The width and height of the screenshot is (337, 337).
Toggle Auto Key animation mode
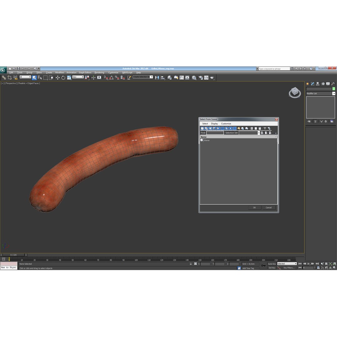(272, 264)
